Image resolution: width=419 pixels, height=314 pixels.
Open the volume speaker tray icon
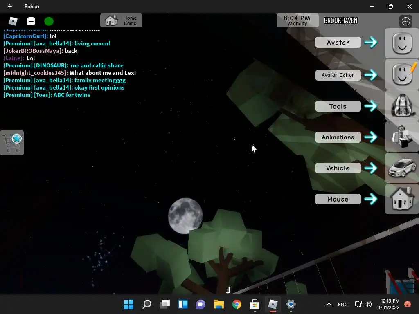coord(368,304)
